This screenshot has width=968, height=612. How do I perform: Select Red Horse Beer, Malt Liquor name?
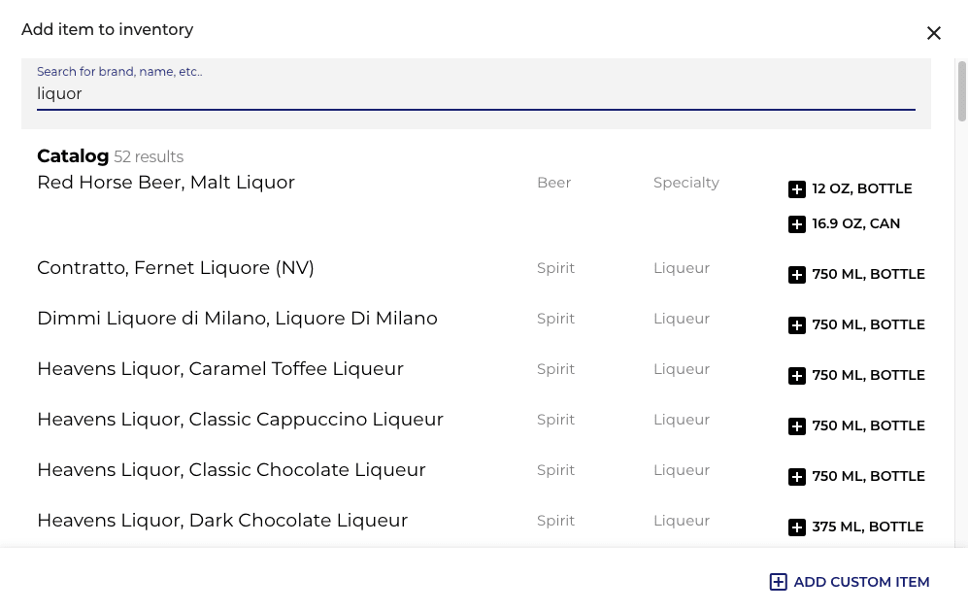[166, 183]
